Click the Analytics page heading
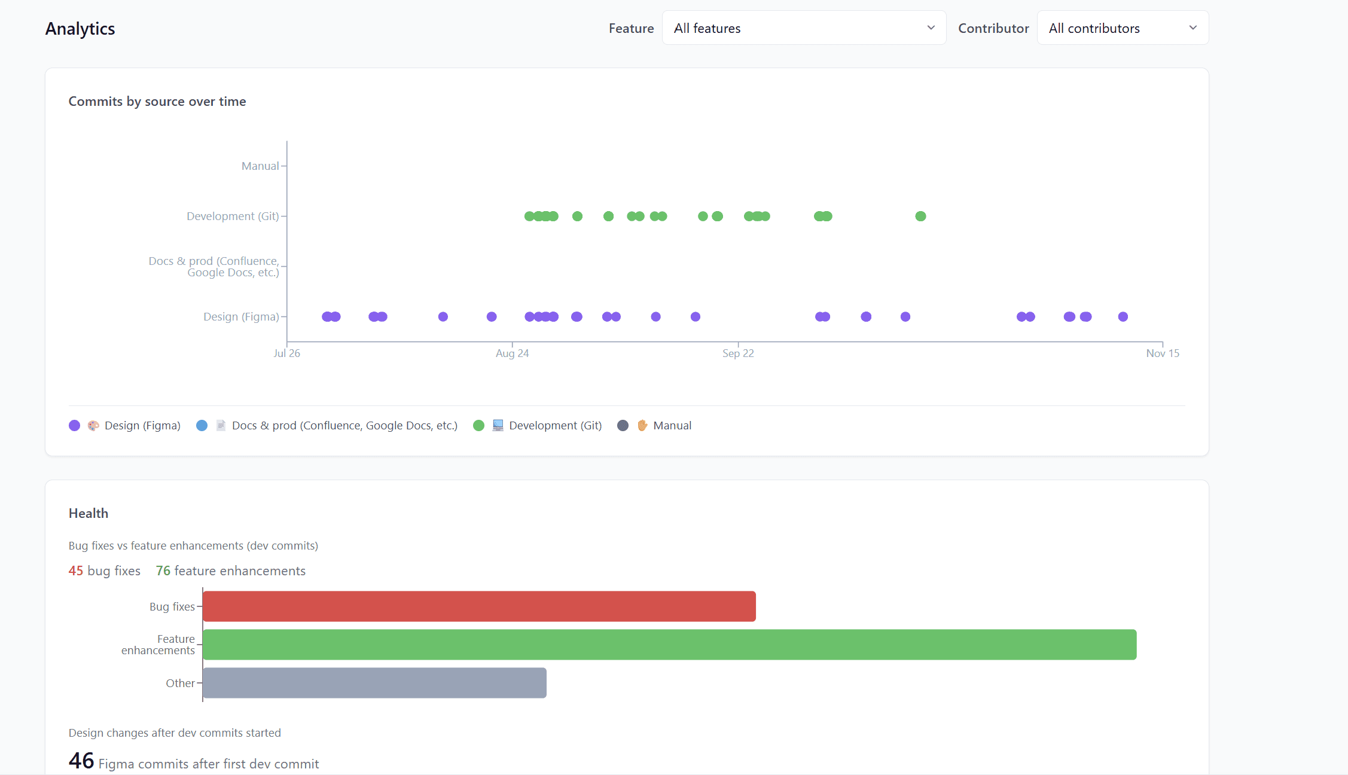This screenshot has height=775, width=1348. pyautogui.click(x=80, y=29)
